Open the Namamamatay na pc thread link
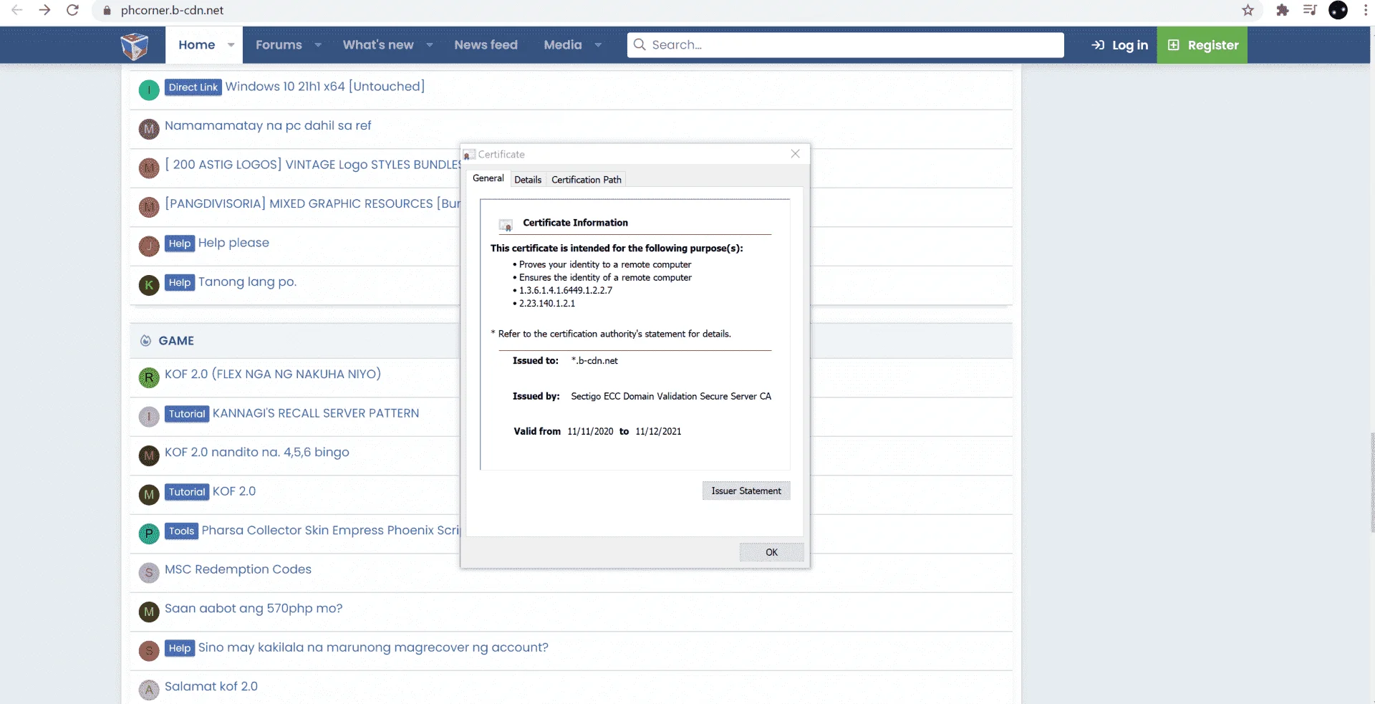The width and height of the screenshot is (1375, 704). (268, 126)
